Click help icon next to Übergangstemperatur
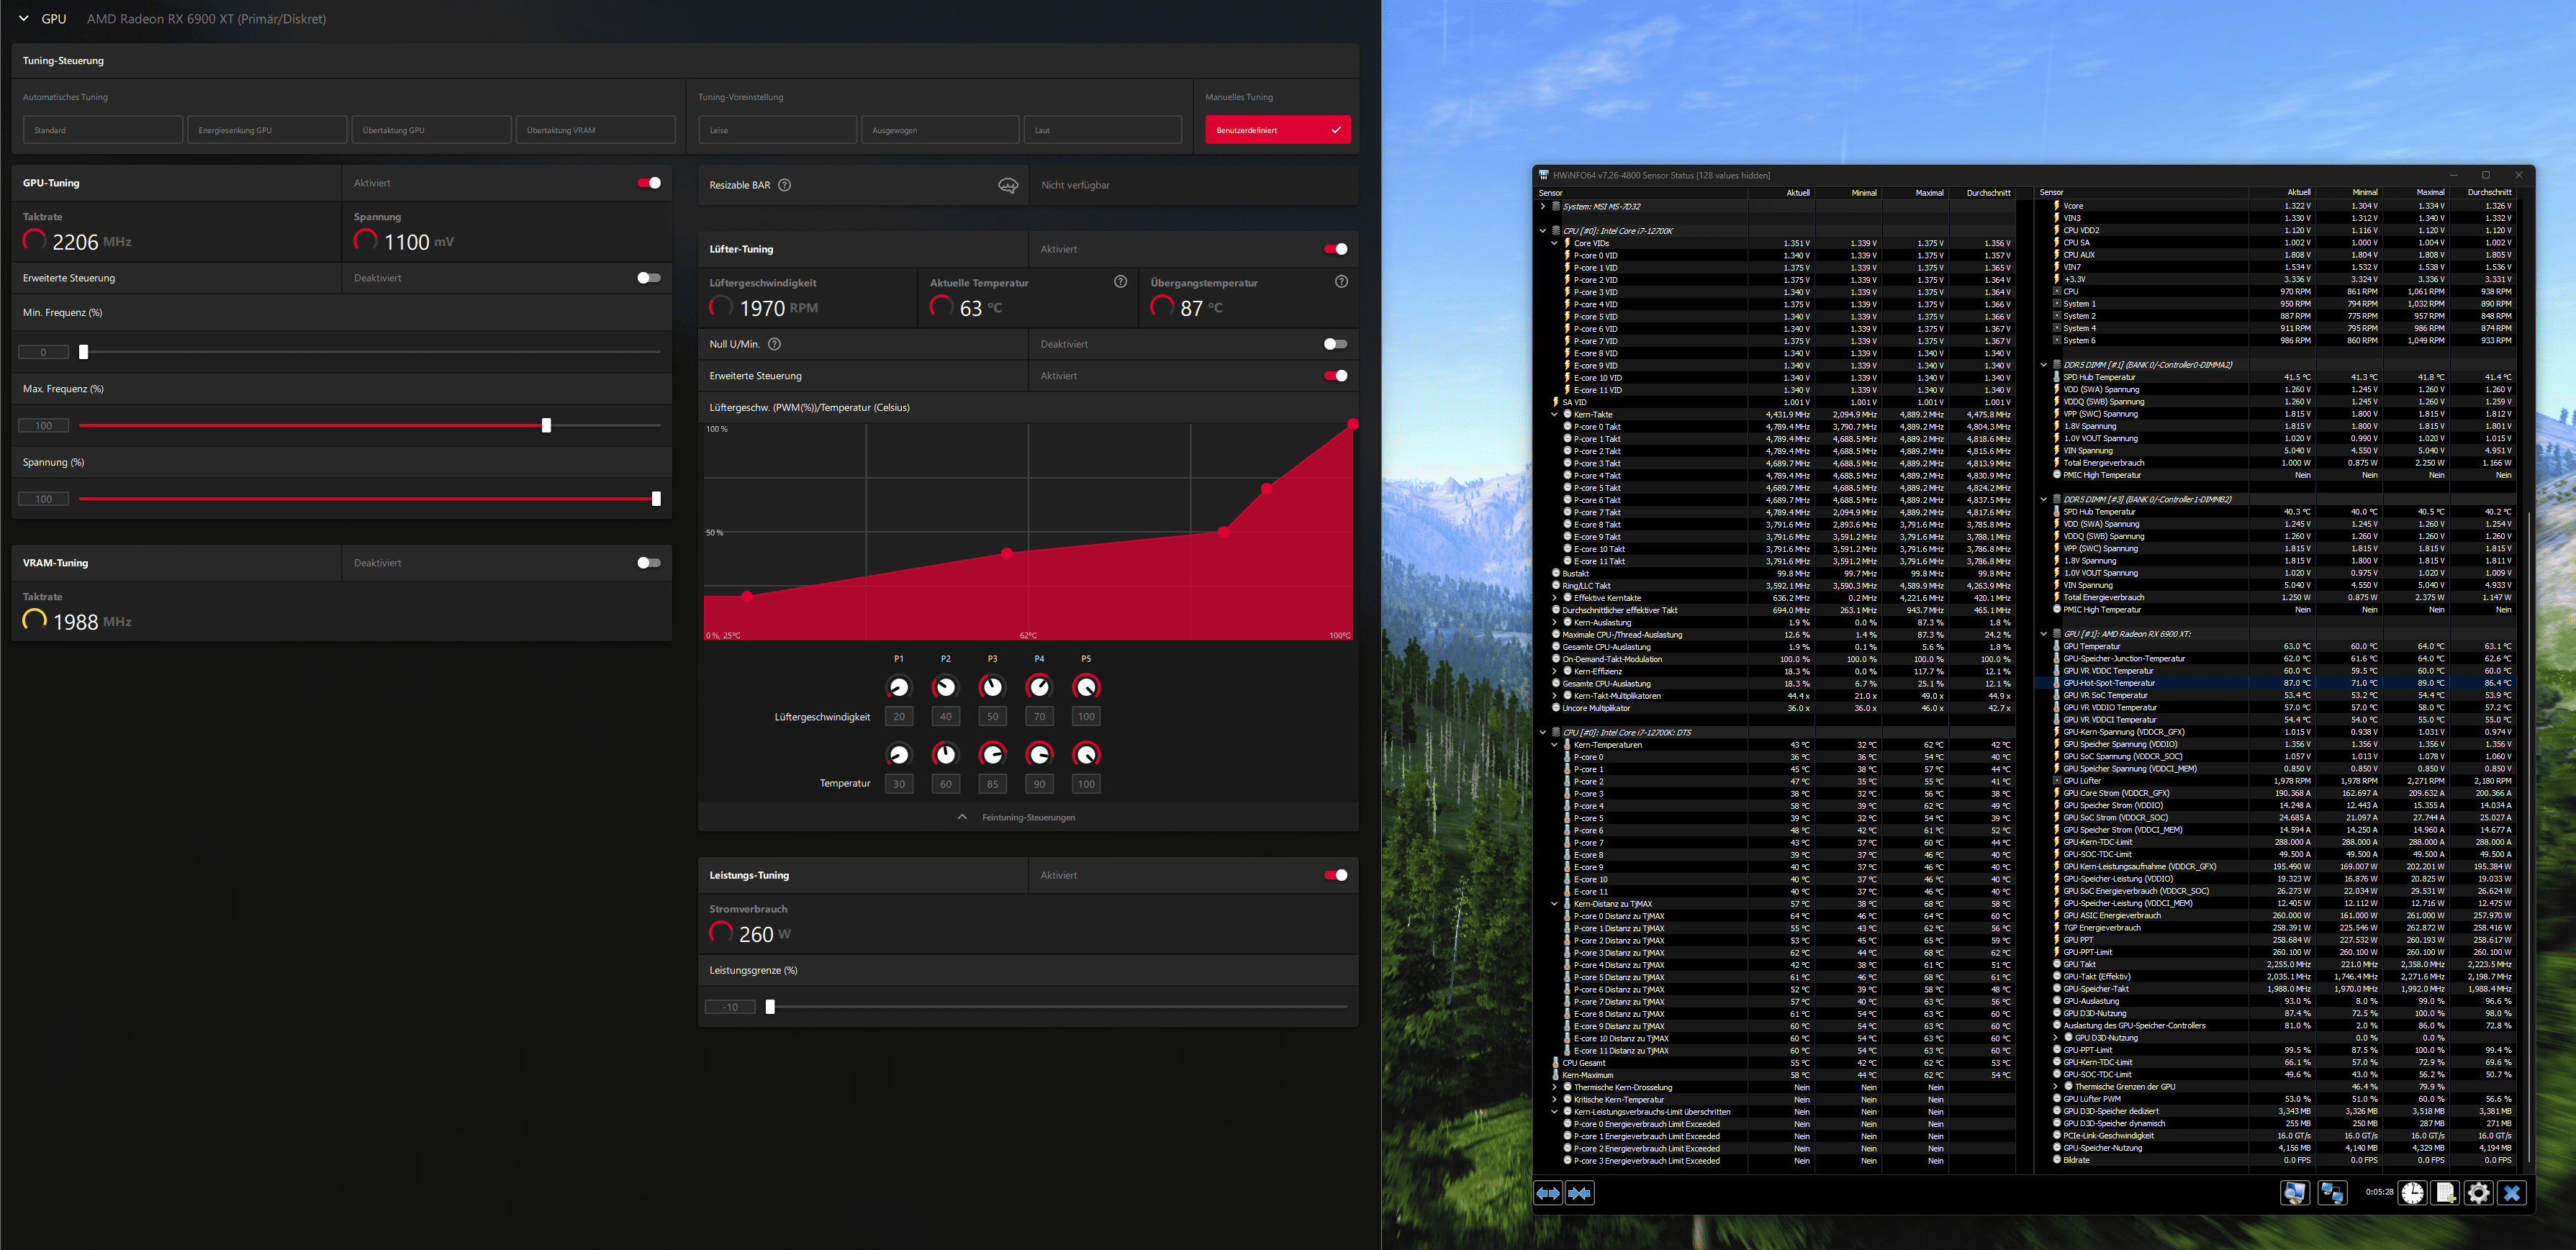This screenshot has width=2576, height=1250. point(1341,282)
